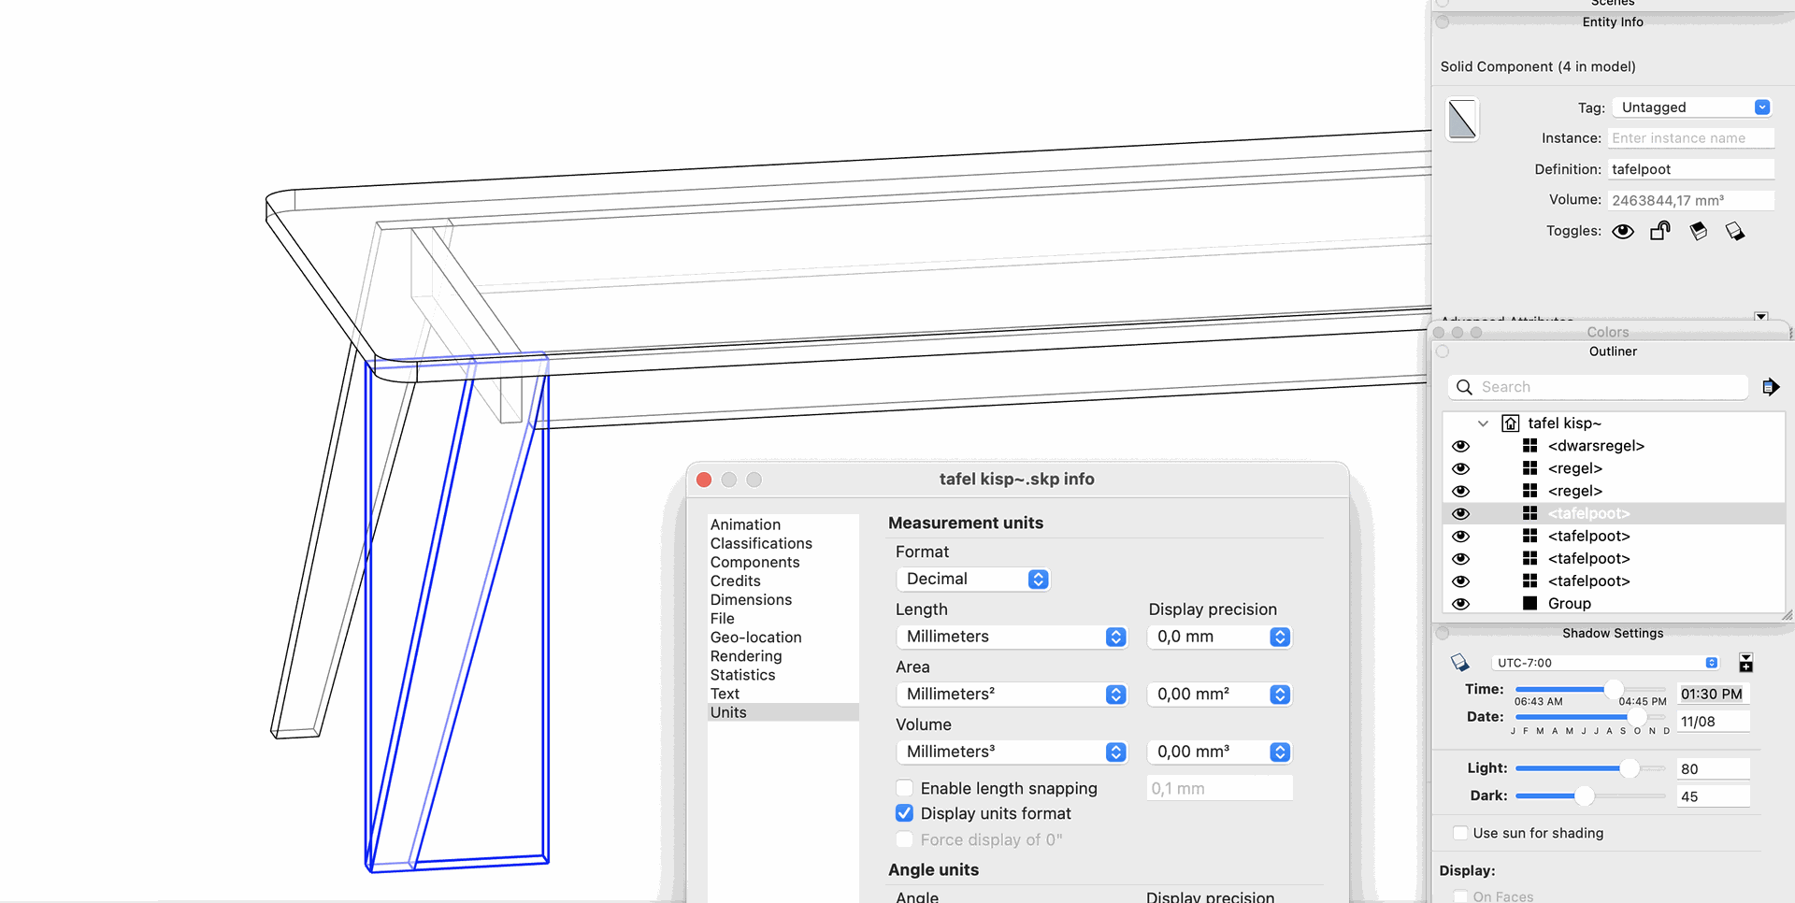Click the lock toggle icon in Entity Info
The height and width of the screenshot is (903, 1795).
(x=1660, y=231)
